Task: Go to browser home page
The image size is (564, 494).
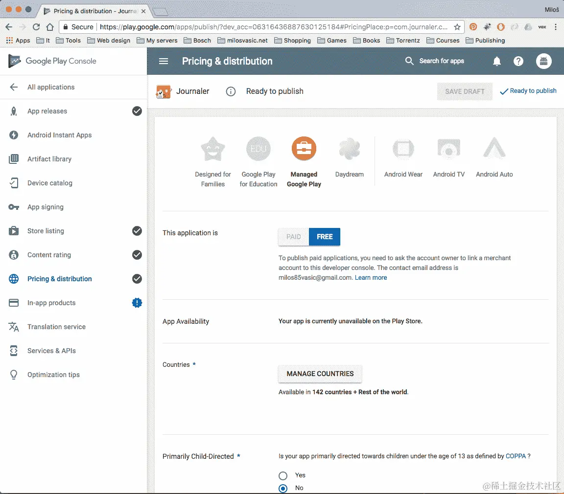Action: (50, 27)
